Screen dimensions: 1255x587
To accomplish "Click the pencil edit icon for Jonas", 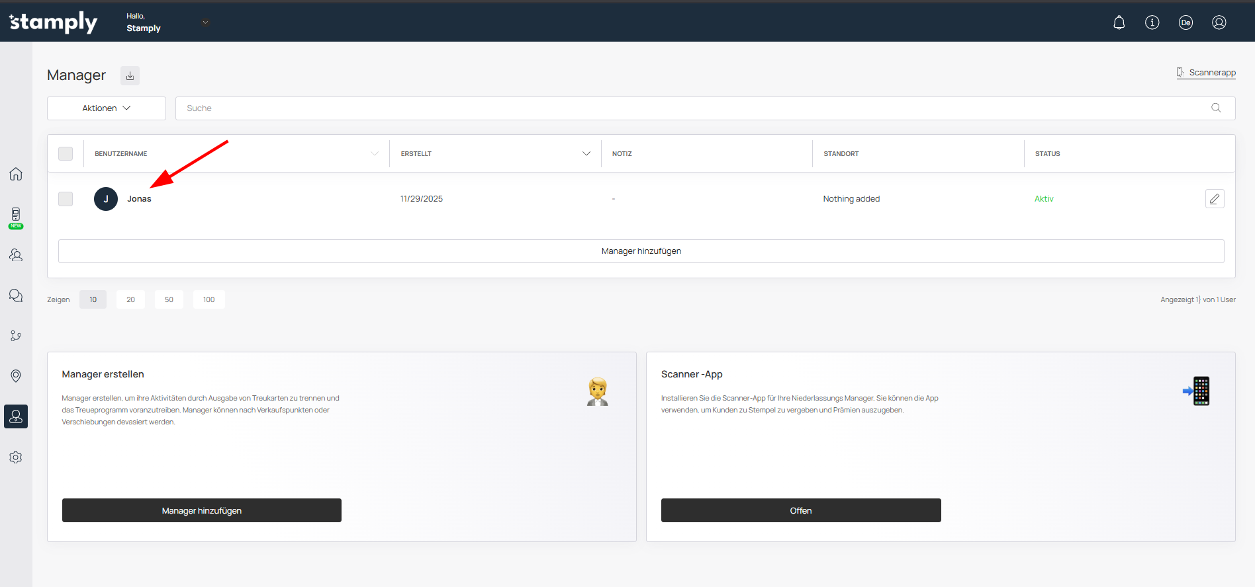I will tap(1214, 199).
